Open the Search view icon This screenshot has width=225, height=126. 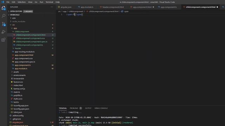point(4,16)
